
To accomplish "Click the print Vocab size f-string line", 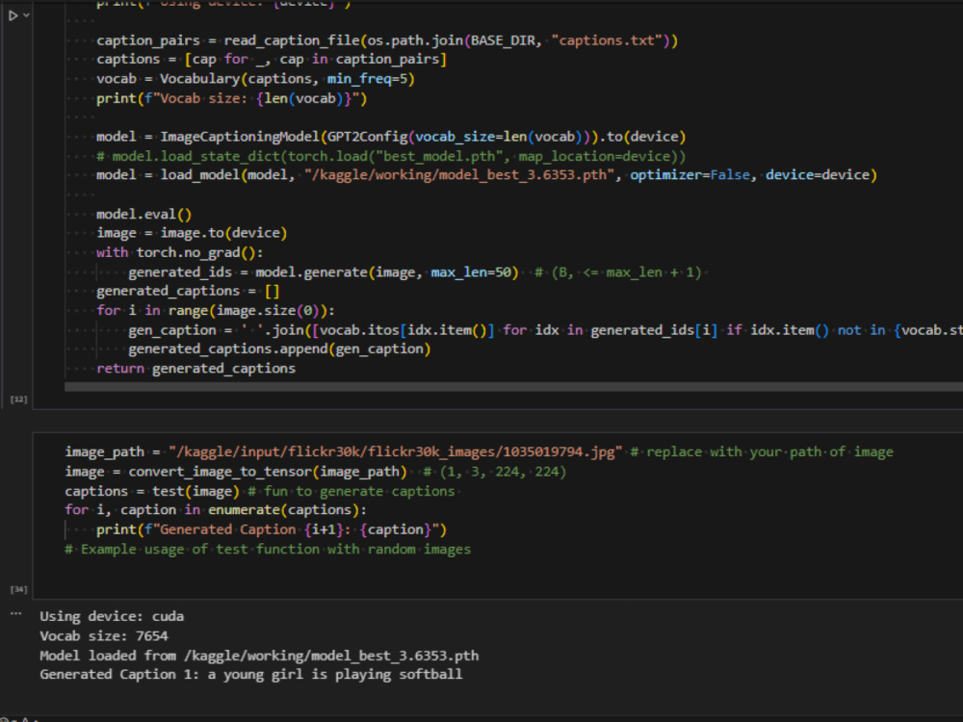I will (231, 98).
